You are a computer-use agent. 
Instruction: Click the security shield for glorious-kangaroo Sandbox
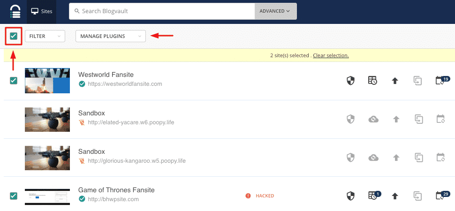tap(350, 158)
